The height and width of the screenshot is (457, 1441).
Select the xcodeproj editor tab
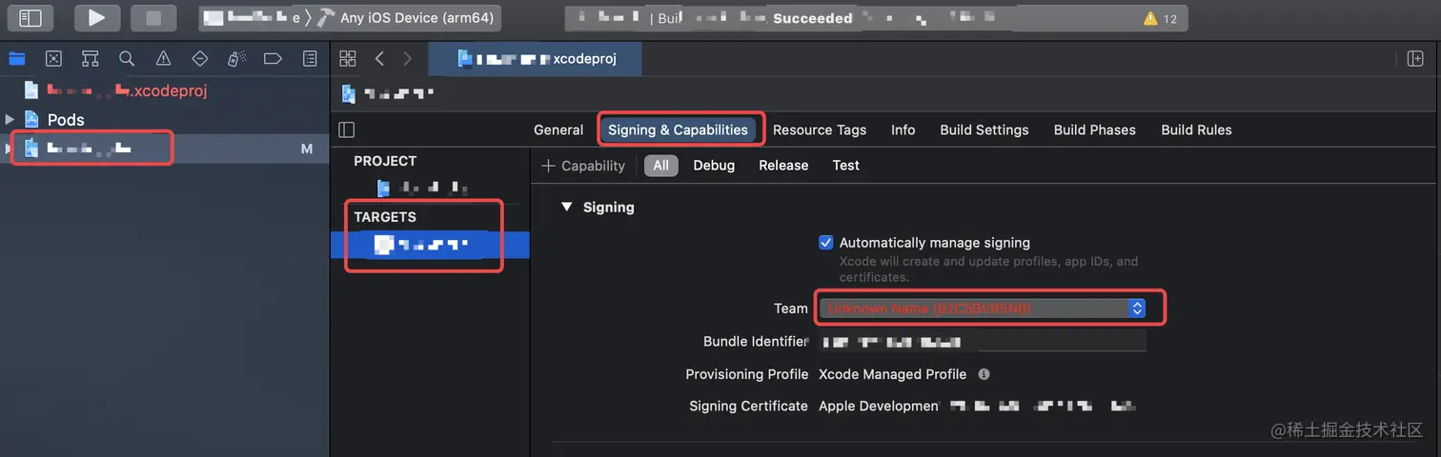pos(536,59)
